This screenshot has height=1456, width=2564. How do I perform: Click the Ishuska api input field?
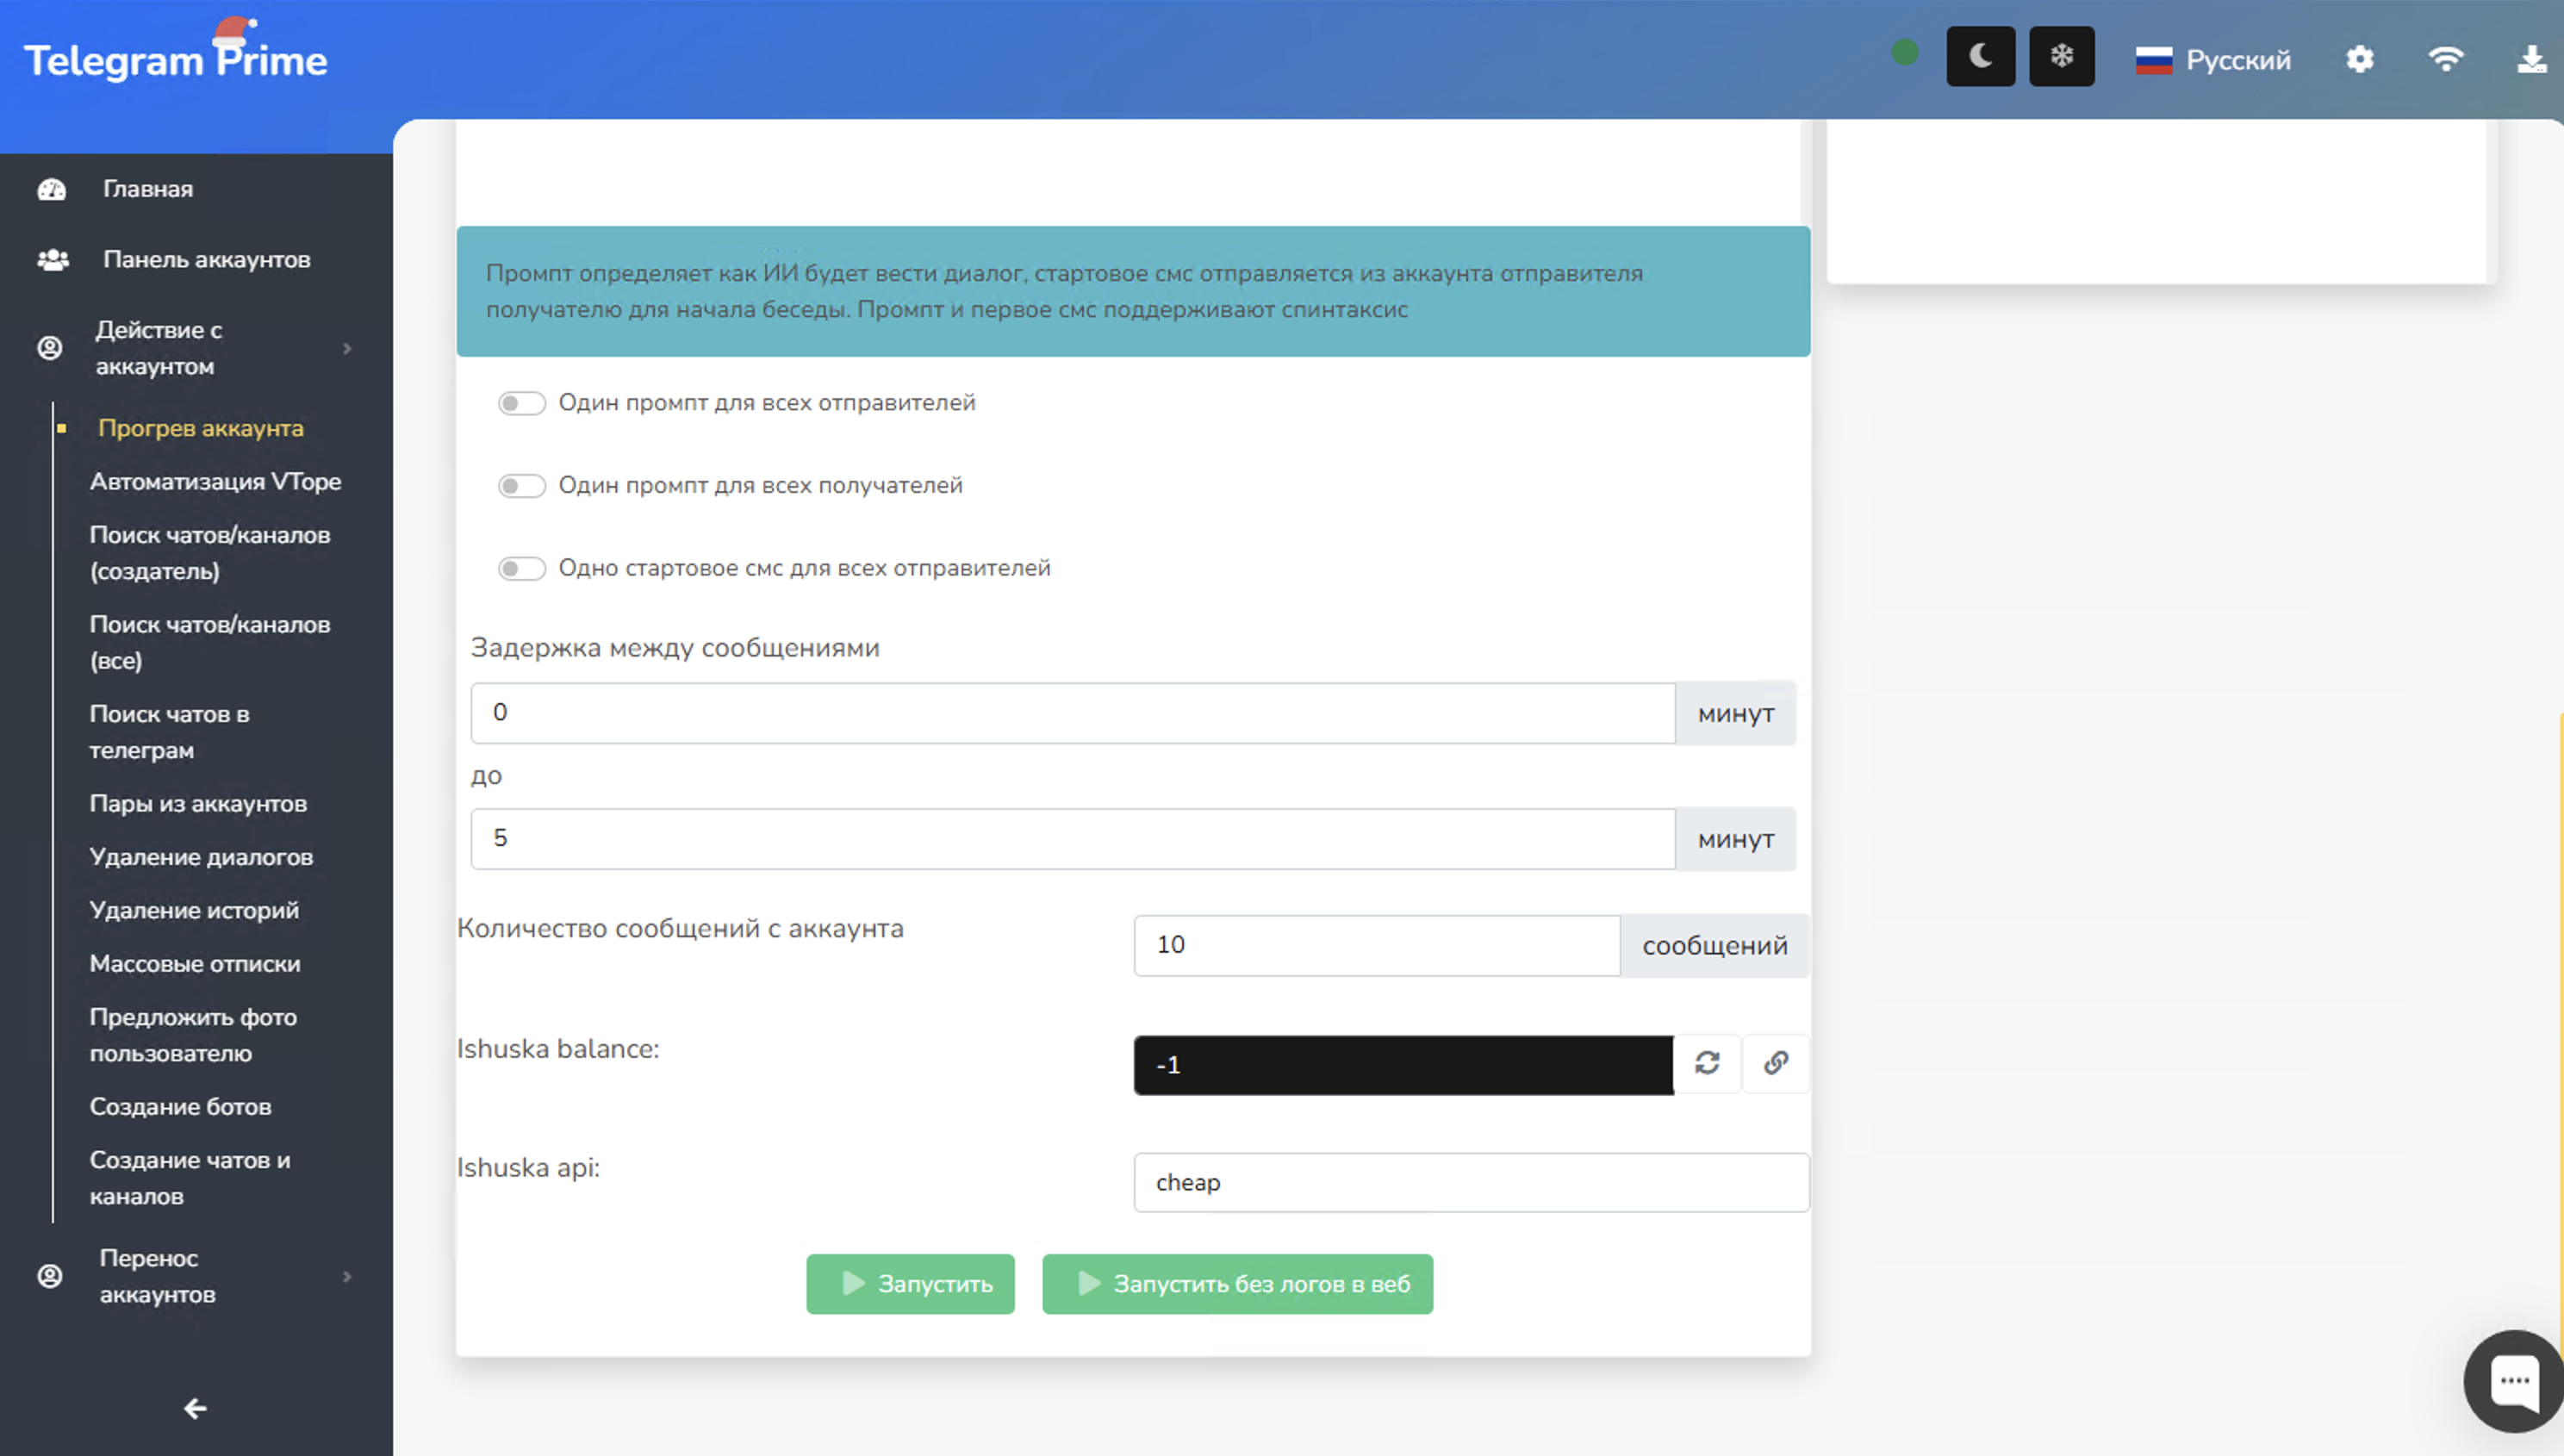pyautogui.click(x=1470, y=1183)
